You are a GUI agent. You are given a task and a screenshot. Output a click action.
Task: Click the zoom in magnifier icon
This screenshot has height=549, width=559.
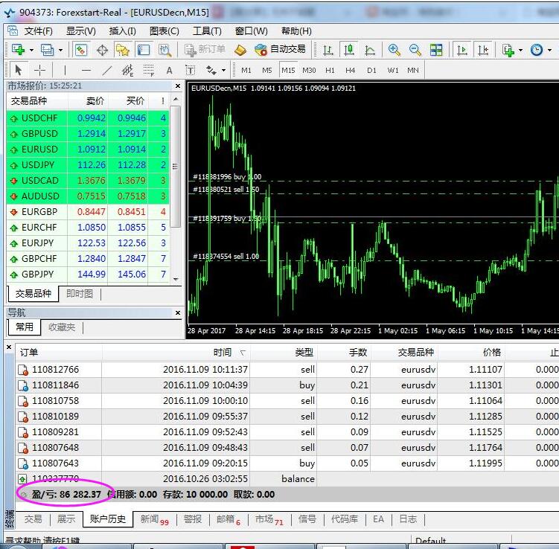point(395,50)
